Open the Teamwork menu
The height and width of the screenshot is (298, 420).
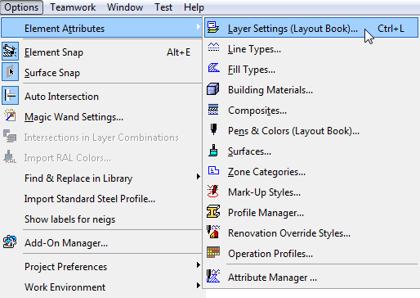pos(73,7)
